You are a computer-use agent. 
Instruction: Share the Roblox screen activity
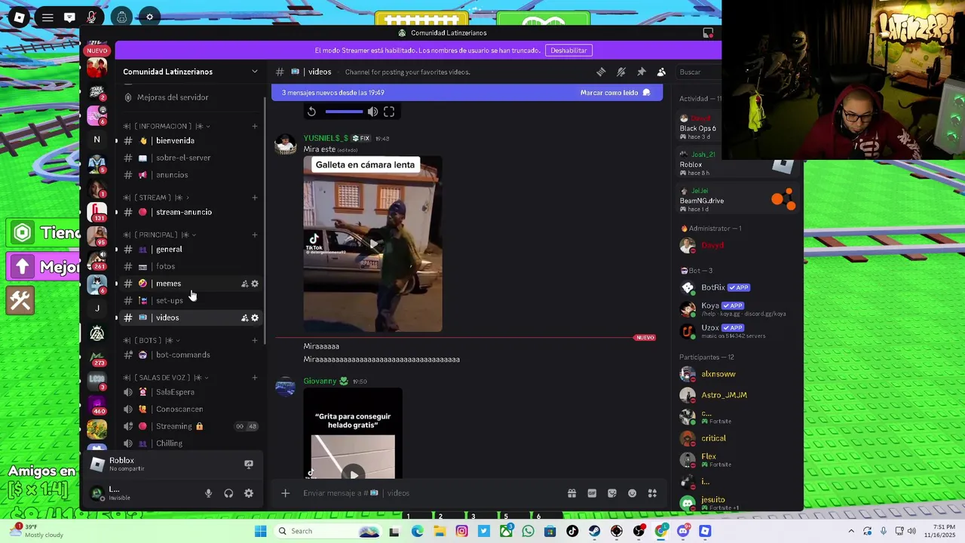pos(249,464)
